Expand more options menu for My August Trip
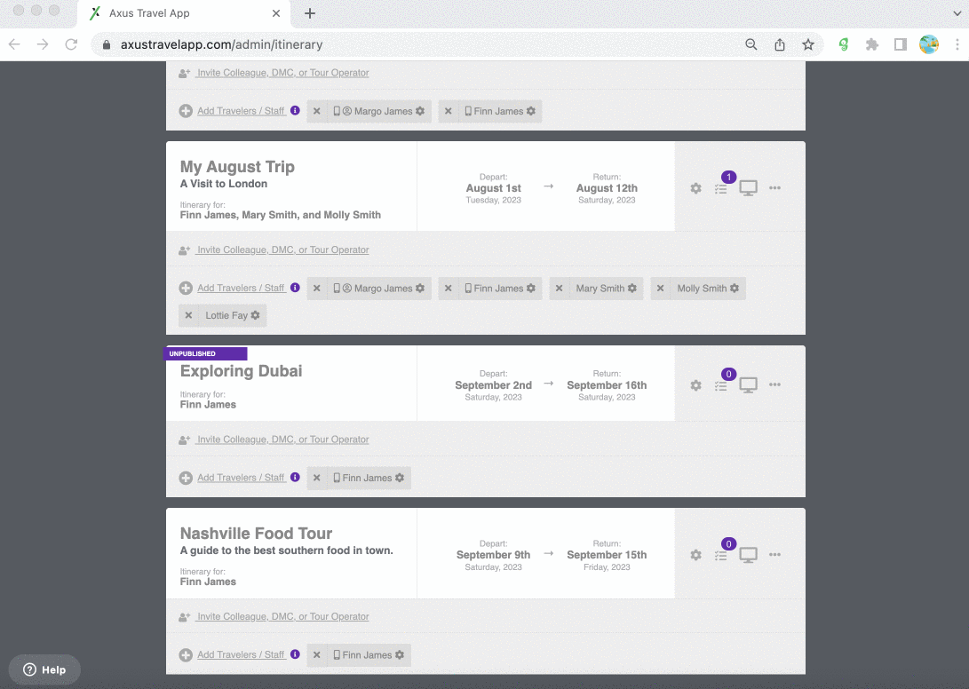Viewport: 969px width, 689px height. [774, 188]
